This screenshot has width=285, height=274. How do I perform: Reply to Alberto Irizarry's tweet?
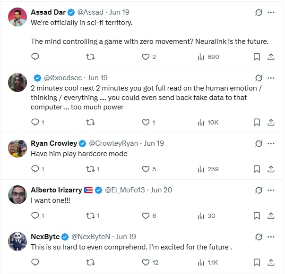point(35,216)
